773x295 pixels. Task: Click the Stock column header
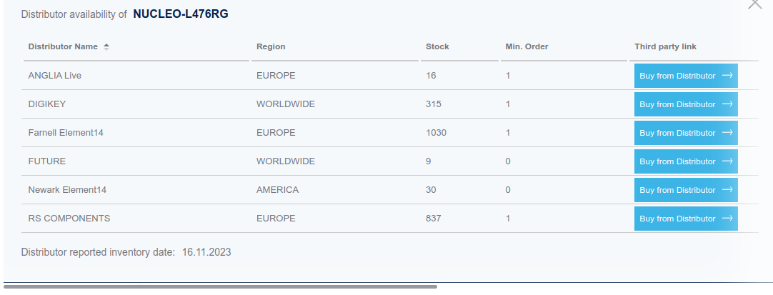(x=437, y=47)
